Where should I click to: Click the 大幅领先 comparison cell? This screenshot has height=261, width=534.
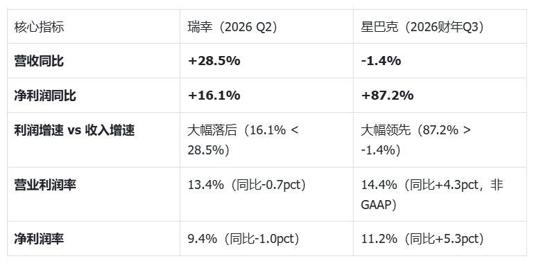440,140
